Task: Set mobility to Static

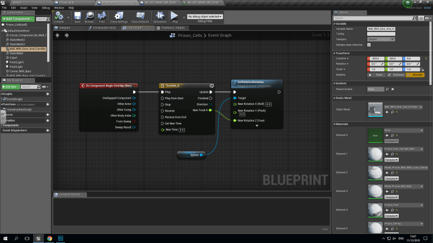Action: [x=377, y=75]
